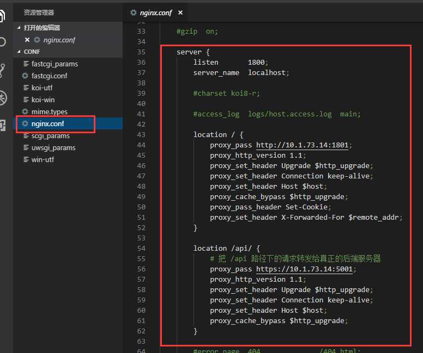Image resolution: width=423 pixels, height=353 pixels.
Task: Click the file icon beside uwsgi_params
Action: point(26,147)
